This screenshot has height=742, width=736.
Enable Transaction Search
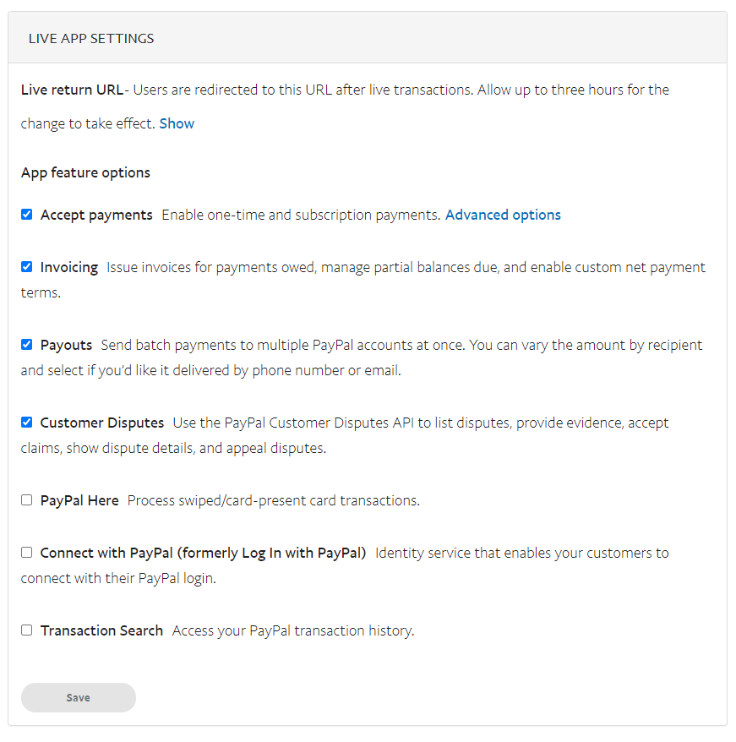pos(26,630)
